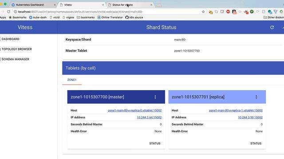Select the ZONE1 cell tab
284x159 pixels.
[x=72, y=80]
